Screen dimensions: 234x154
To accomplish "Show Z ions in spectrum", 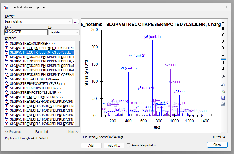I will [x=223, y=54].
